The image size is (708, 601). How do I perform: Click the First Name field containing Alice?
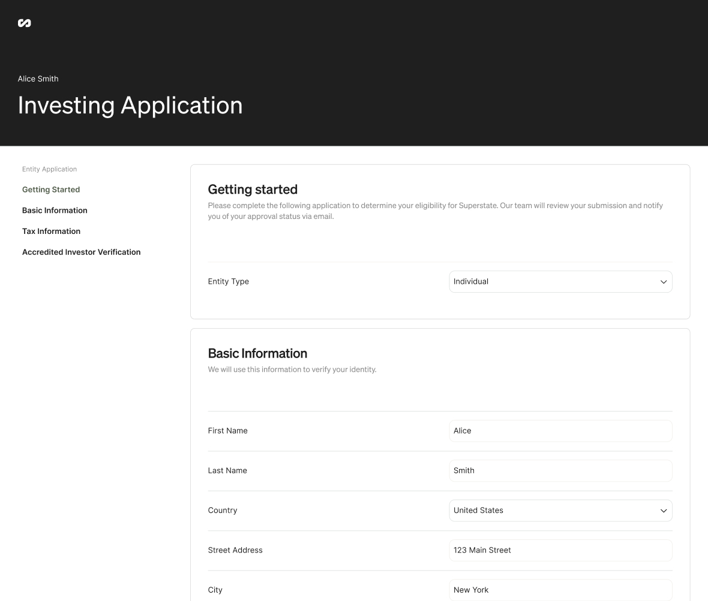(x=560, y=431)
